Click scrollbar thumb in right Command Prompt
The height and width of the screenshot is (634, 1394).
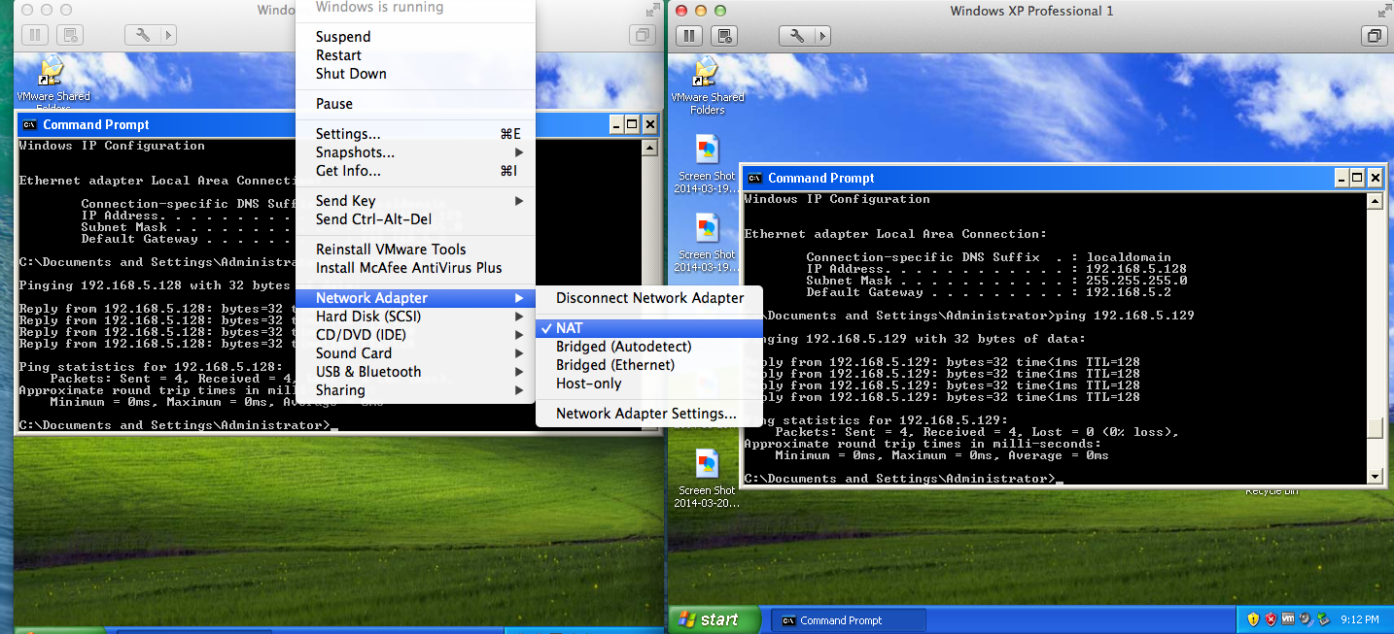coord(1375,428)
